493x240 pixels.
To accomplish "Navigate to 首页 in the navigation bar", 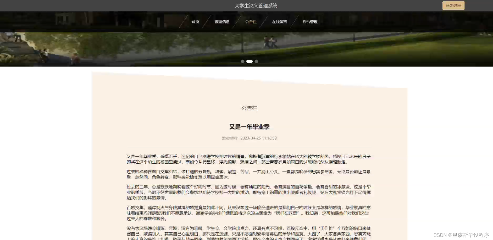I will 195,22.
